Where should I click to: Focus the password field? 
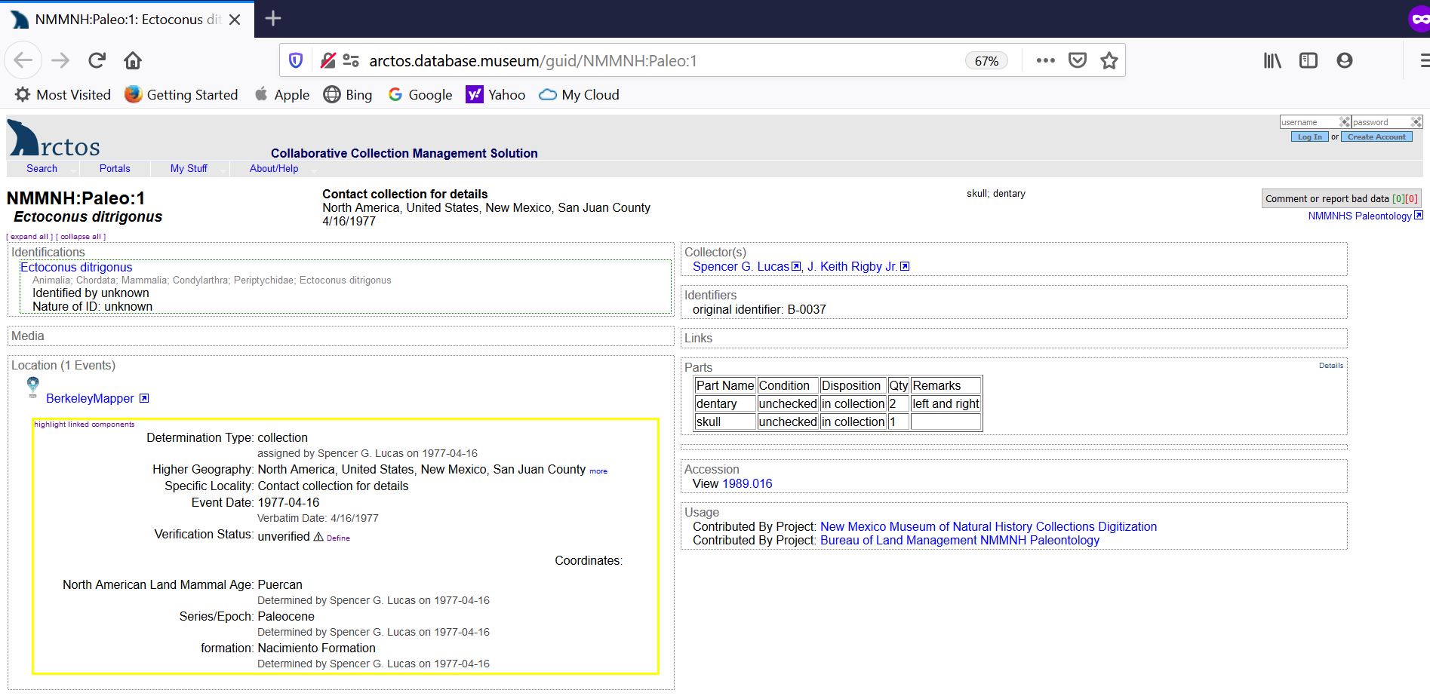(1386, 122)
